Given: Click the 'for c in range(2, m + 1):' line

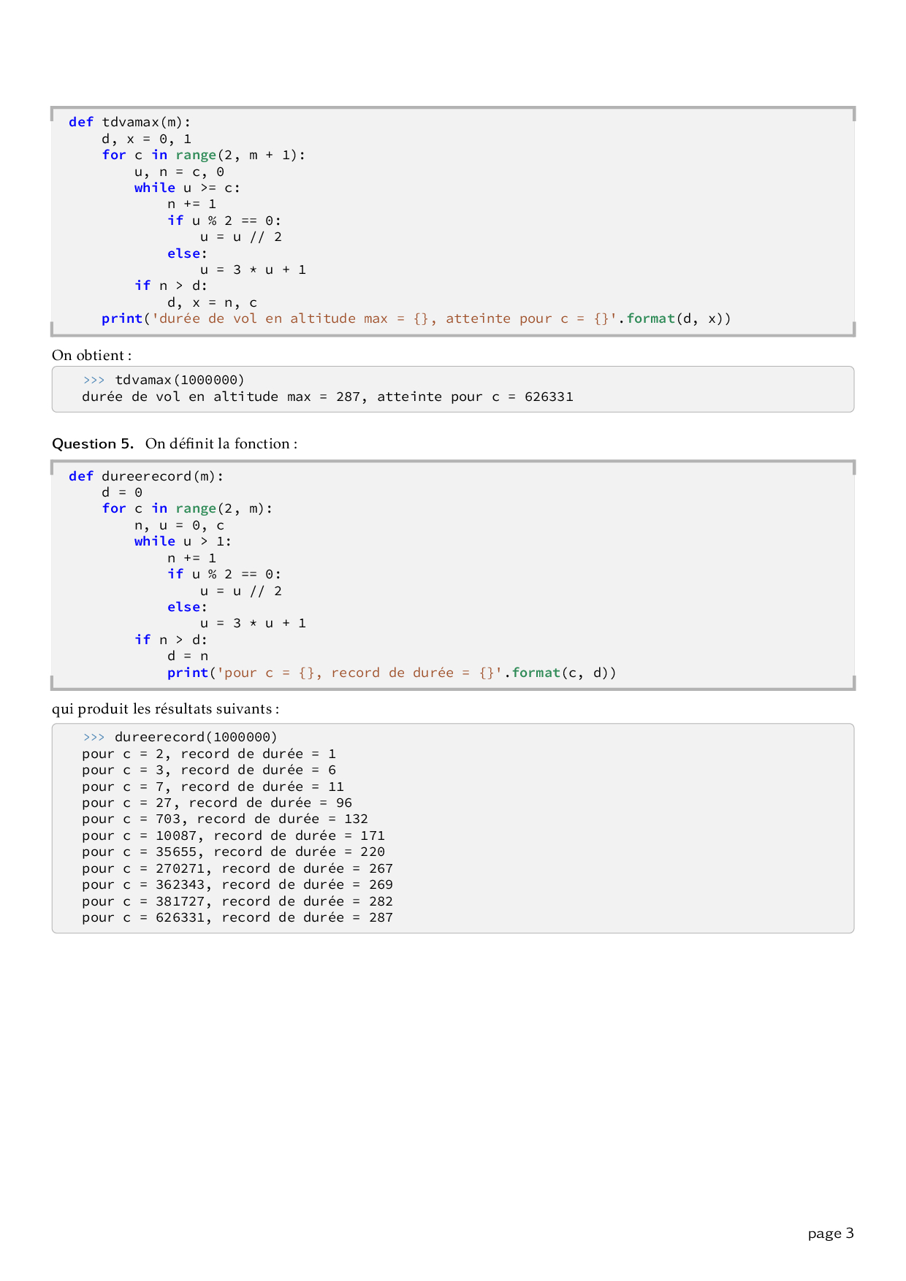Looking at the screenshot, I should 203,155.
